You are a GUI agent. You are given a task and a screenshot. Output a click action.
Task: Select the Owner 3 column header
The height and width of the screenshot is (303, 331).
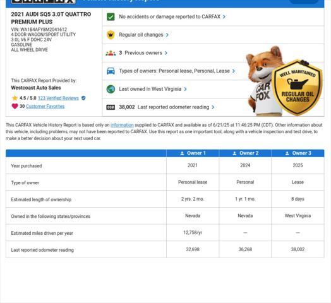point(298,153)
